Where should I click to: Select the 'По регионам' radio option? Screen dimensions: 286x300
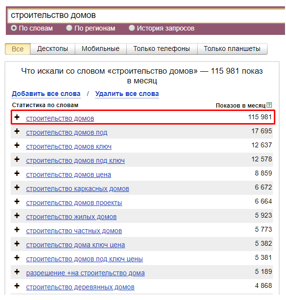(69, 28)
